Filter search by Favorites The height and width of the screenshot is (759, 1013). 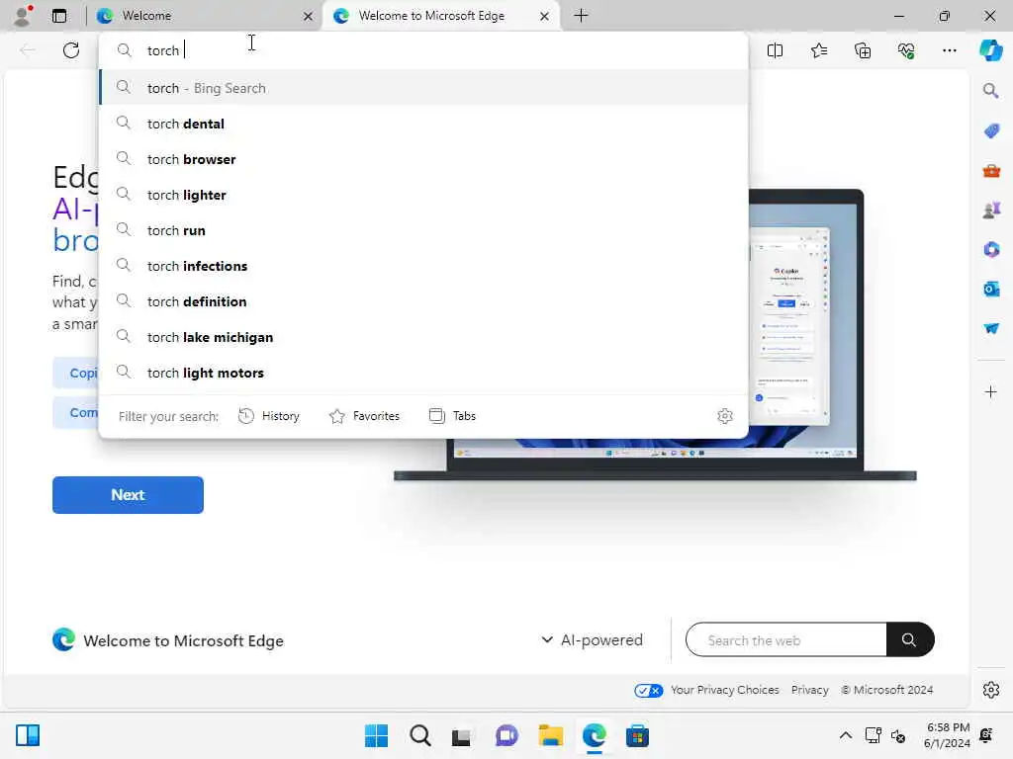(364, 416)
